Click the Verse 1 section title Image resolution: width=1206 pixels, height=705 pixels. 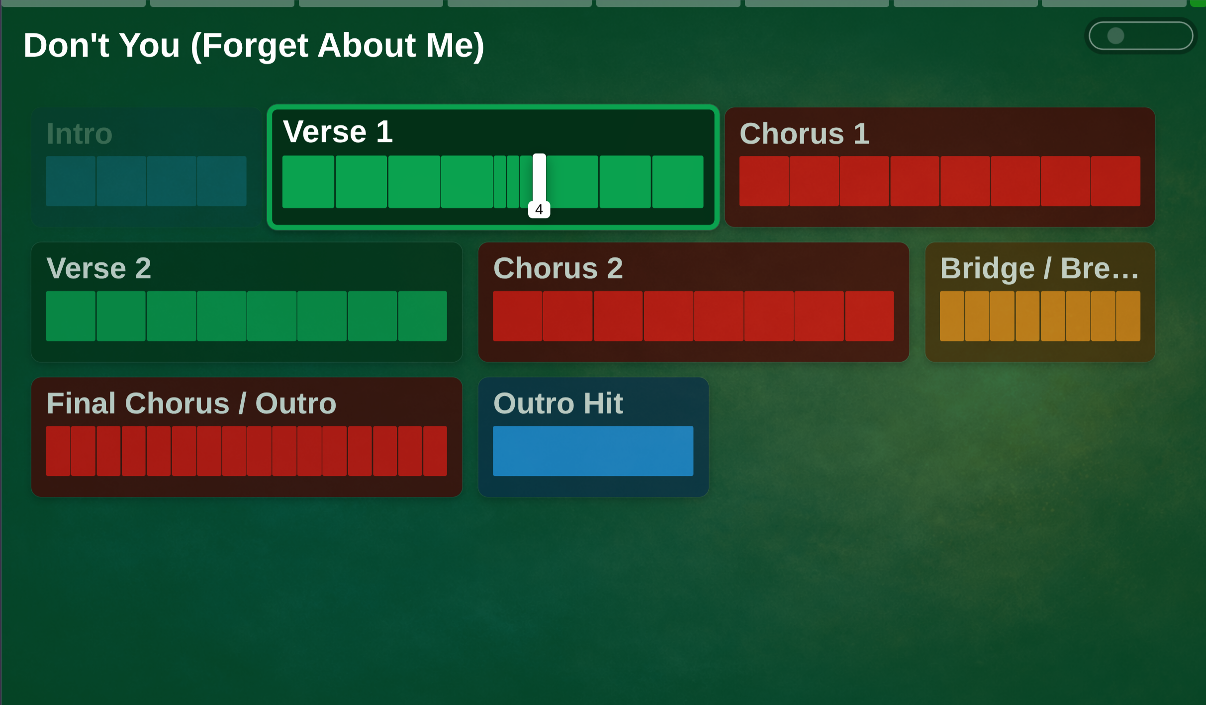338,132
